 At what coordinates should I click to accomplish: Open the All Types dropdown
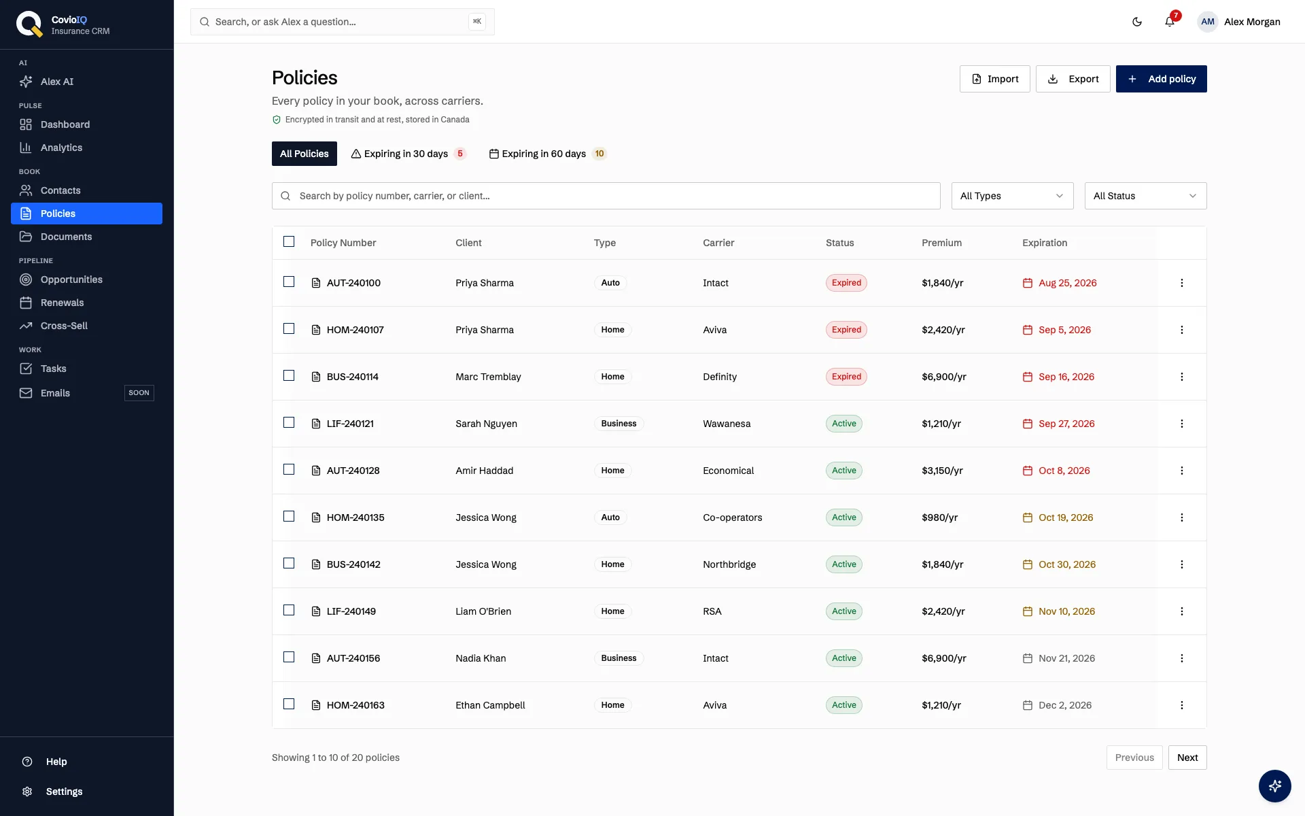pos(1012,196)
